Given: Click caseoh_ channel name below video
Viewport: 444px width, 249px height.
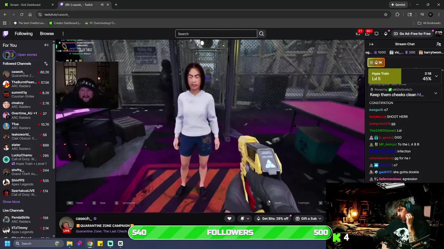Looking at the screenshot, I should [x=84, y=219].
